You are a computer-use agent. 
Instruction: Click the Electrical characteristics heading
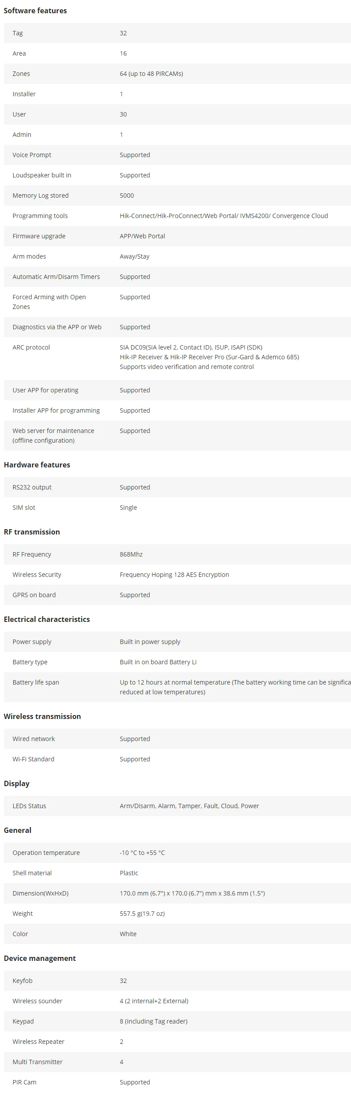point(47,619)
